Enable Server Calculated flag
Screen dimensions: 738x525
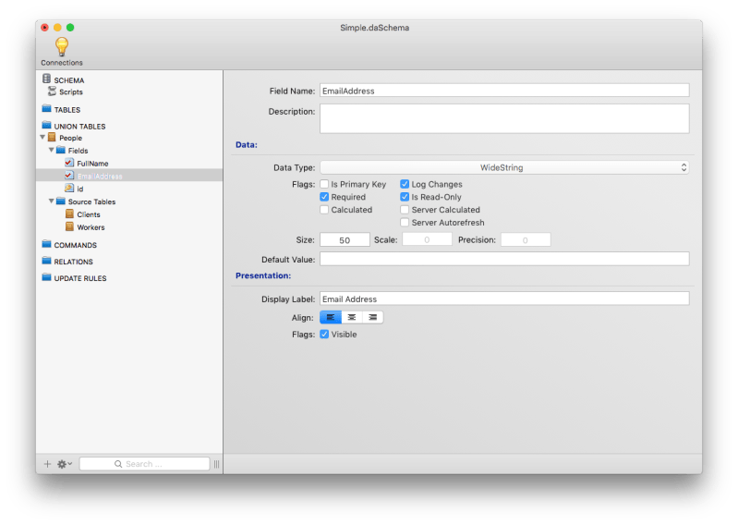click(x=405, y=210)
